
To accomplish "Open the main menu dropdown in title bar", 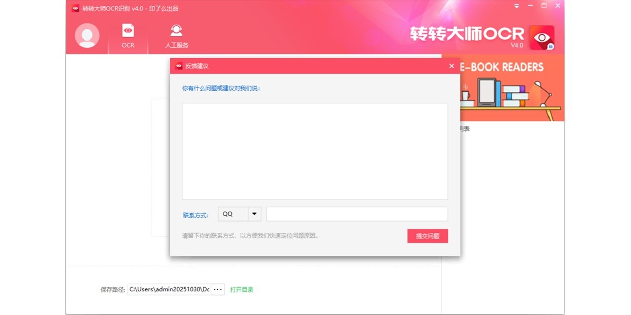I will [x=516, y=6].
